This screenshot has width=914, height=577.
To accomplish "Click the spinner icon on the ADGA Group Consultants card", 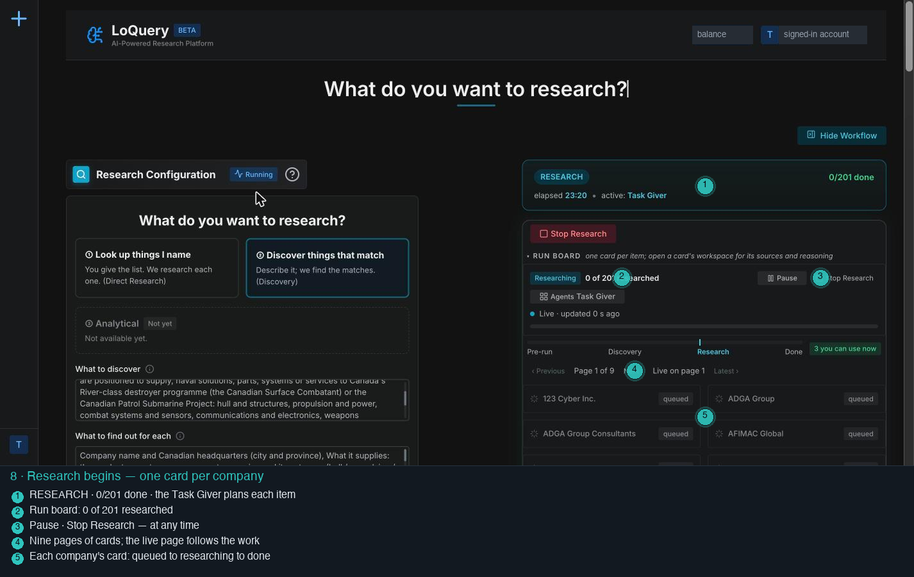I will click(x=534, y=434).
